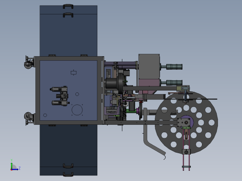The height and width of the screenshot is (181, 242).
Task: Select the green horizontal shaft
Action: 131,111
